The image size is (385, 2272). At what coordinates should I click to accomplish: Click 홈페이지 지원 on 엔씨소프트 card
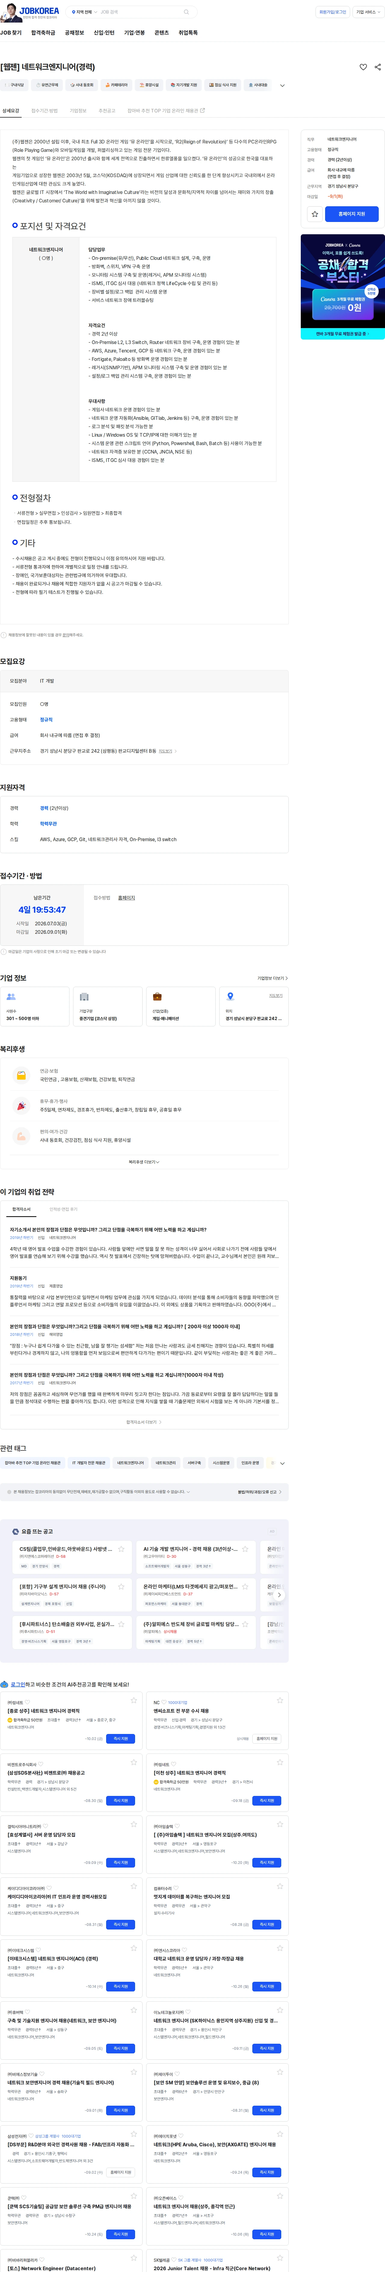(267, 1739)
